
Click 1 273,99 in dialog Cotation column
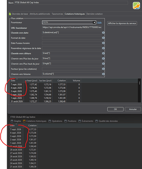pos(62,91)
